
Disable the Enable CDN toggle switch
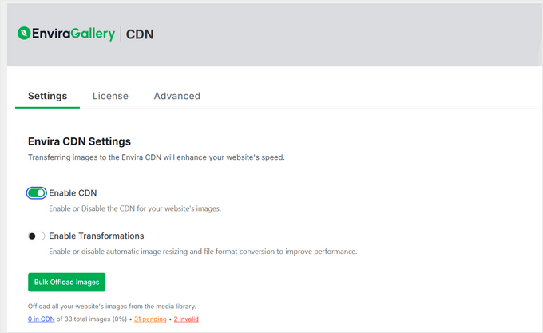(36, 192)
